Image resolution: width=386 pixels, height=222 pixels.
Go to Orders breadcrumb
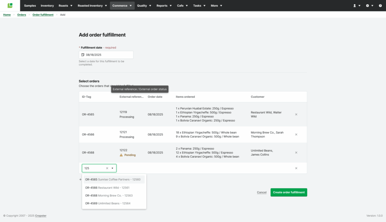pyautogui.click(x=21, y=15)
